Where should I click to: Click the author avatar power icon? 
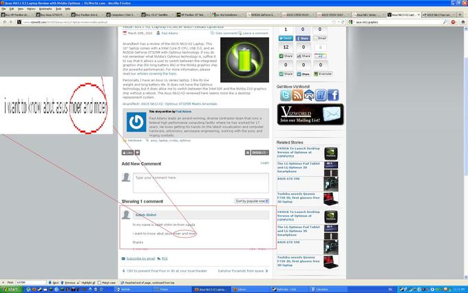[136, 122]
